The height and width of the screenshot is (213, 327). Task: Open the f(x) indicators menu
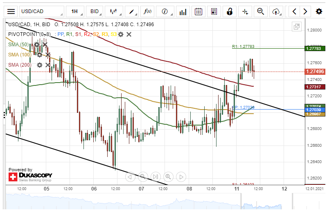pos(147,11)
